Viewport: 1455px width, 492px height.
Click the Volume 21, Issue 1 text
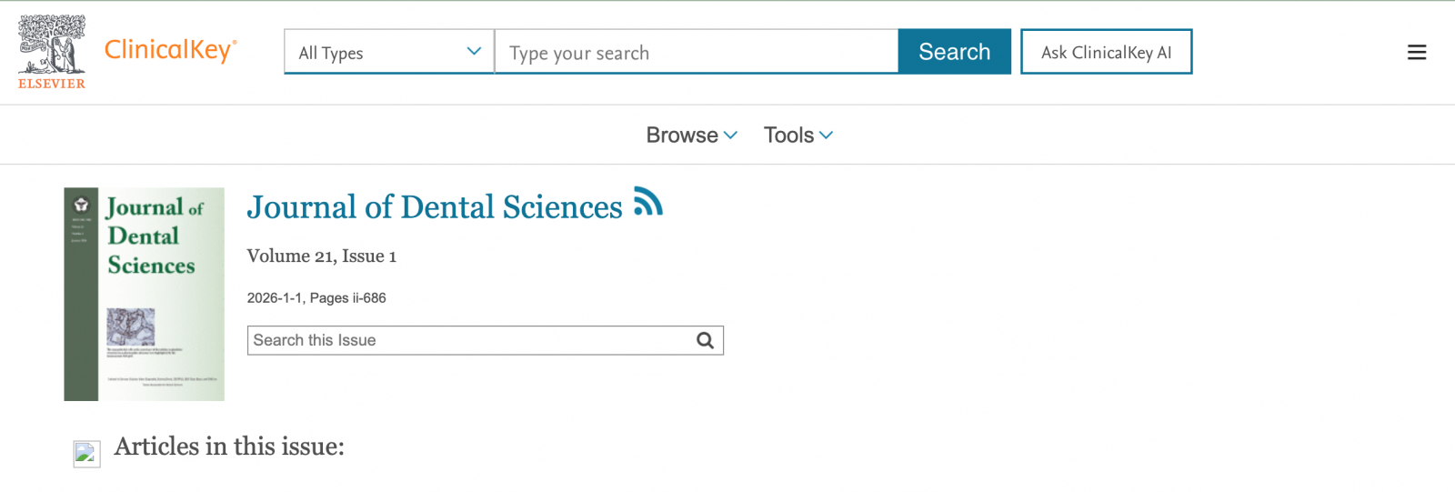click(x=322, y=256)
